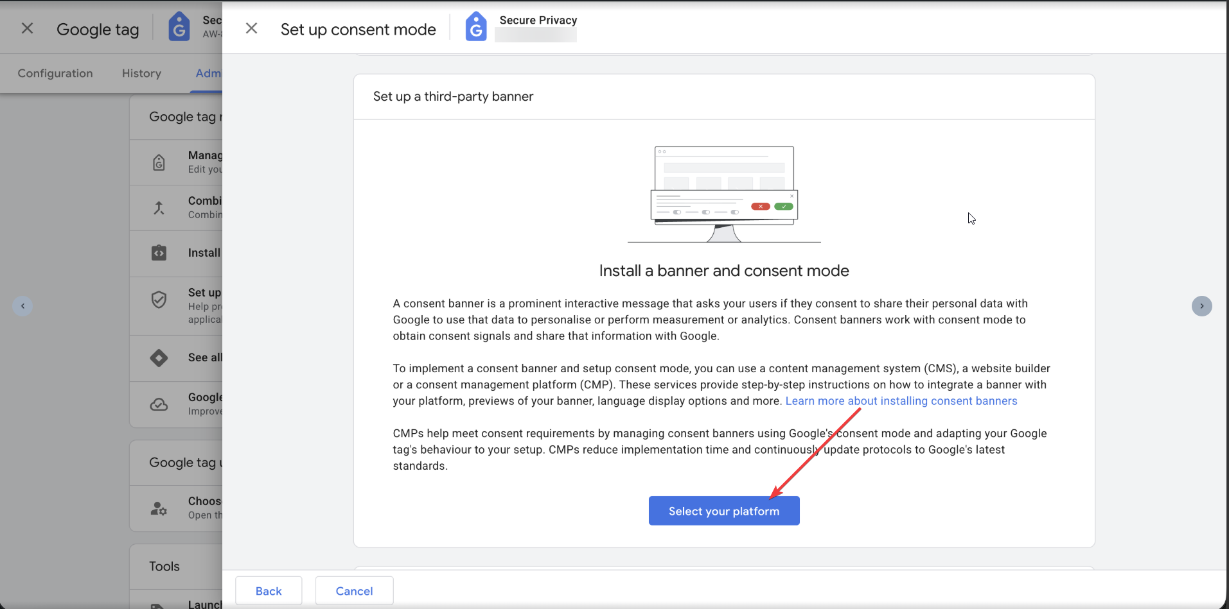Screen dimensions: 1229x609
Task: Click the Set up consent shield icon
Action: (x=158, y=299)
